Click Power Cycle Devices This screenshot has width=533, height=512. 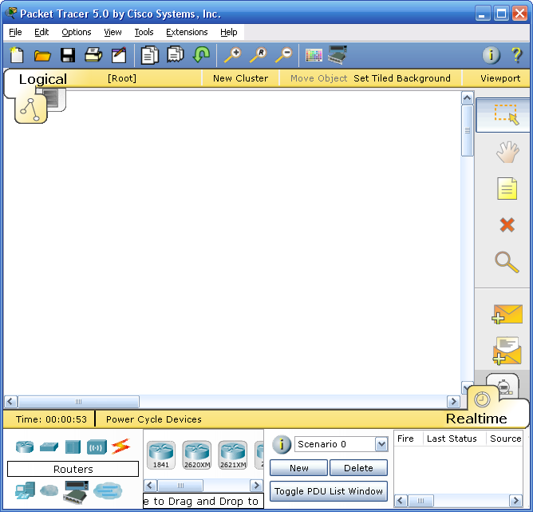click(154, 419)
